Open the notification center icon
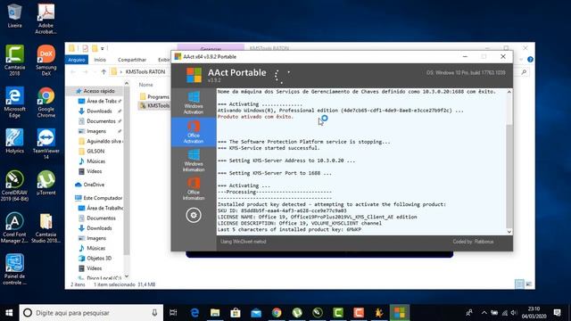 coord(557,313)
